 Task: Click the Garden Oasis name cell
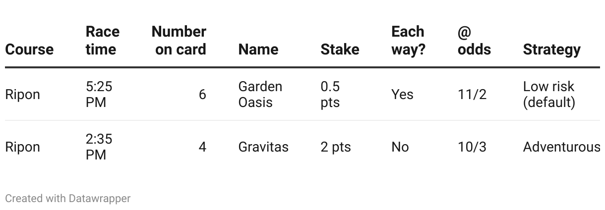pyautogui.click(x=260, y=95)
